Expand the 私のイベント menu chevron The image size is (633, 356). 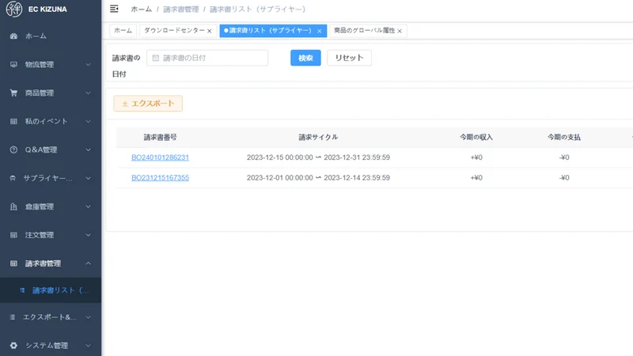point(88,121)
